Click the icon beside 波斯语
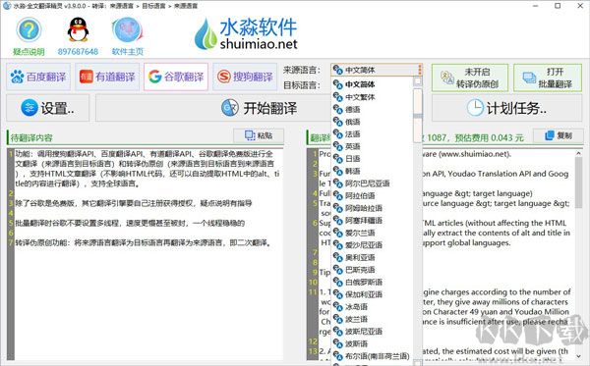The image size is (590, 366). pos(338,343)
